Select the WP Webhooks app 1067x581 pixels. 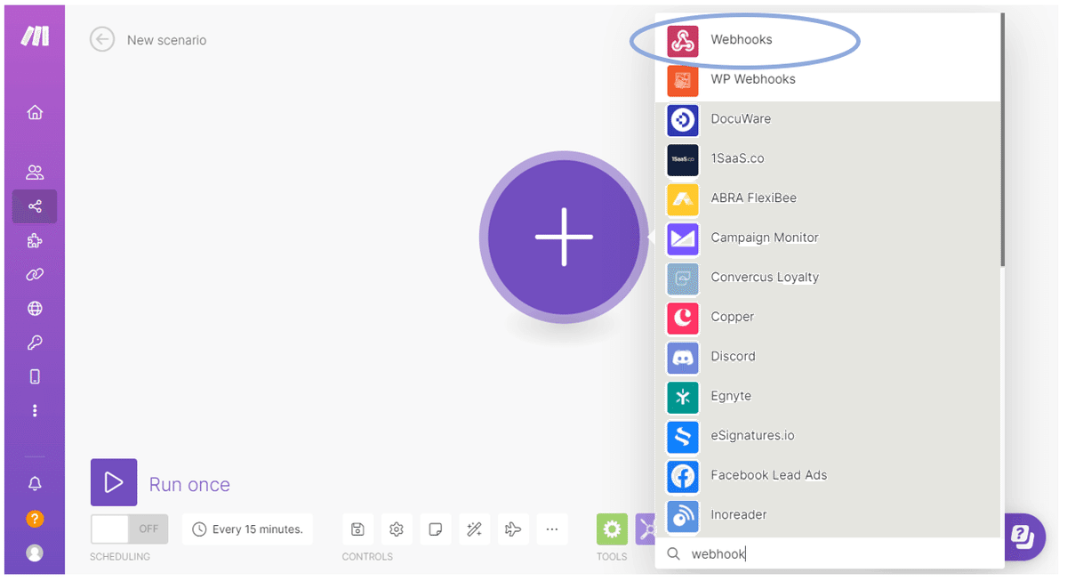pyautogui.click(x=828, y=79)
